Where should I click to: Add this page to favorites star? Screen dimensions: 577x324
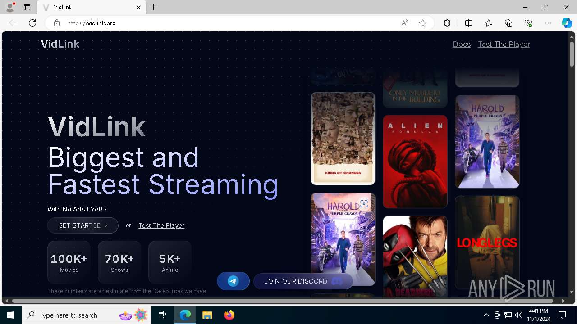pos(423,23)
